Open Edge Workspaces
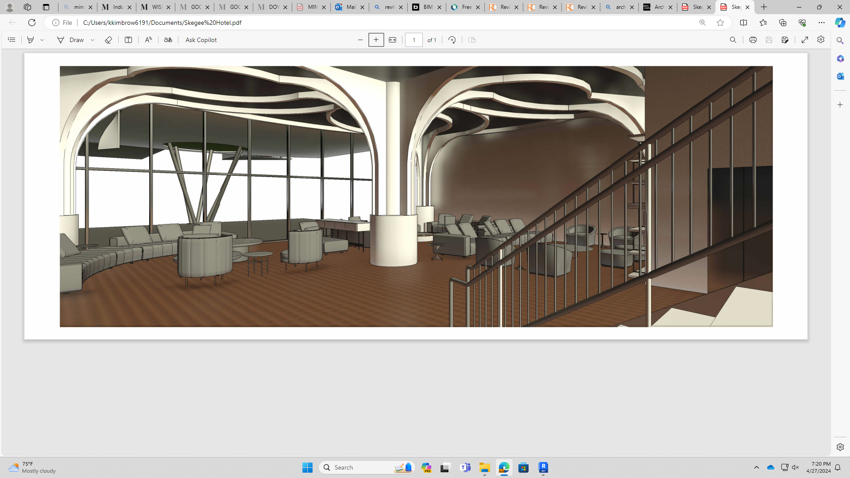 click(27, 7)
